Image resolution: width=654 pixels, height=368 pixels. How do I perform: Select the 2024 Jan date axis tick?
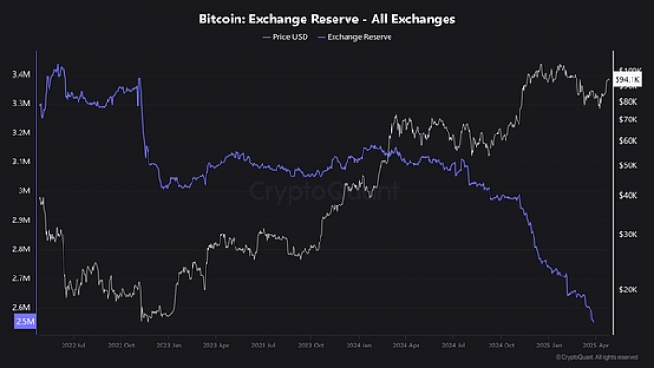click(359, 346)
